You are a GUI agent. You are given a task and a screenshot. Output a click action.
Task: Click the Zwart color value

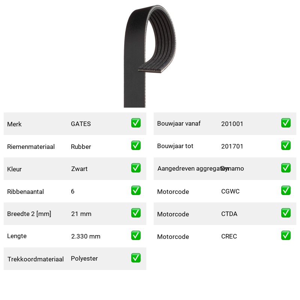79,169
